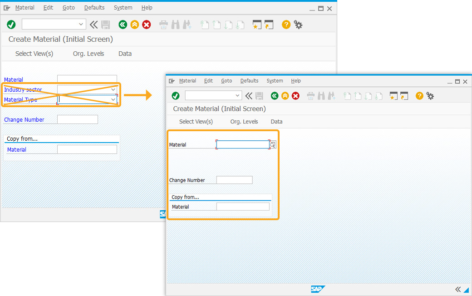
Task: Click Last Page icon in front window toolbar
Action: click(x=379, y=96)
